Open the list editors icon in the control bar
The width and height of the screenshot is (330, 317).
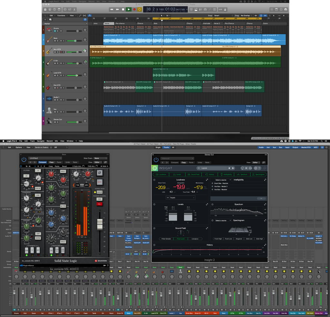pyautogui.click(x=272, y=9)
